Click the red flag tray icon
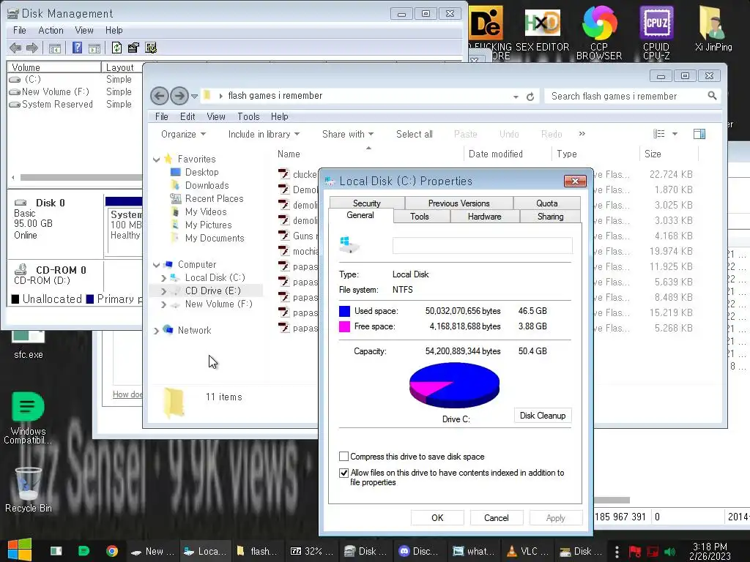Screen dimensions: 750x562 (x=635, y=552)
